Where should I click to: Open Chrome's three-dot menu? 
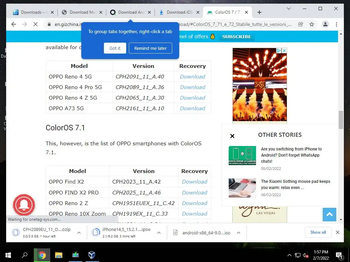coord(336,24)
